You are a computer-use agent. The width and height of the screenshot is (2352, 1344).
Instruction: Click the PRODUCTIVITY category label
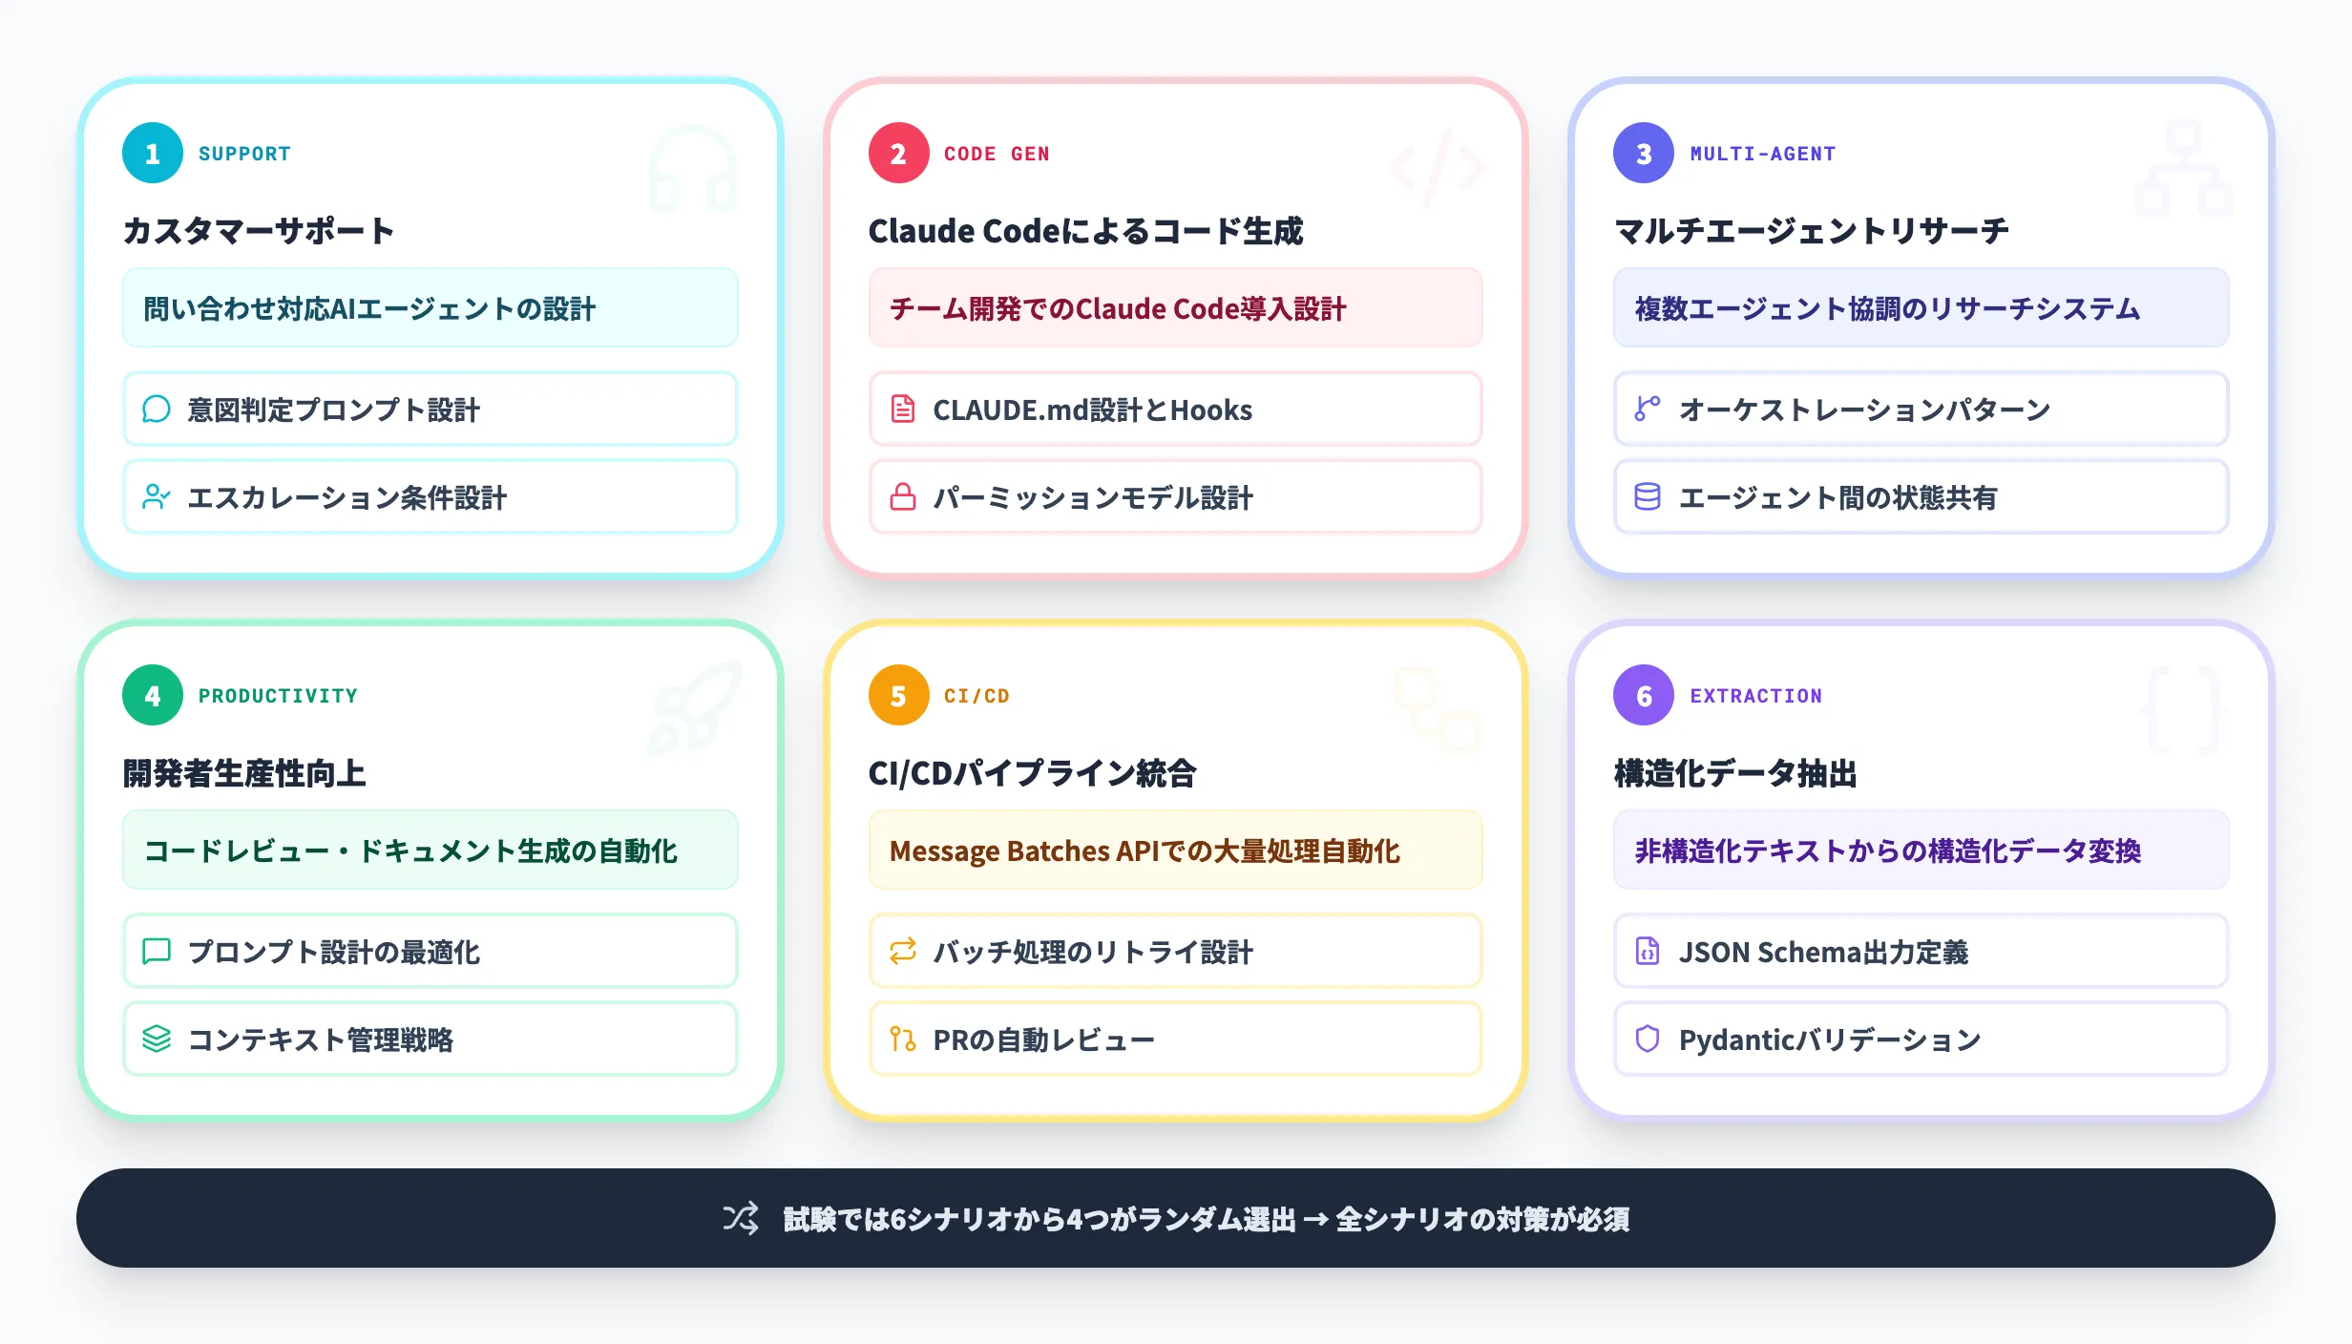[278, 696]
